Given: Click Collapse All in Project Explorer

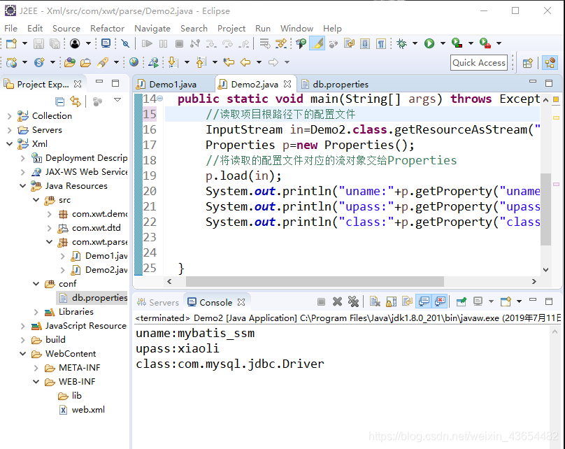Looking at the screenshot, I should coord(60,101).
